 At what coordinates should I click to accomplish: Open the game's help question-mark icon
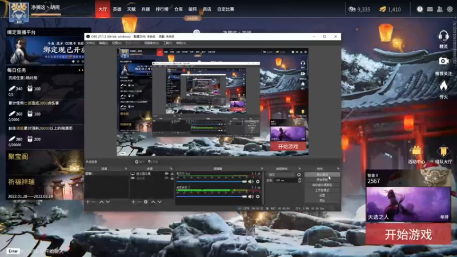pyautogui.click(x=420, y=9)
